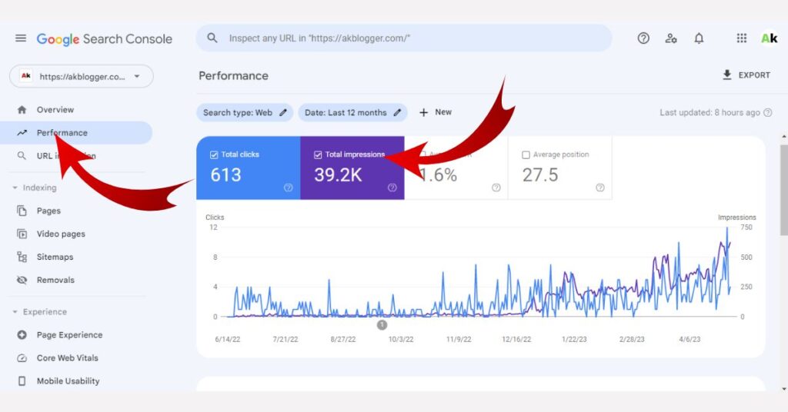The height and width of the screenshot is (412, 788).
Task: Click the Pages document icon
Action: point(22,211)
